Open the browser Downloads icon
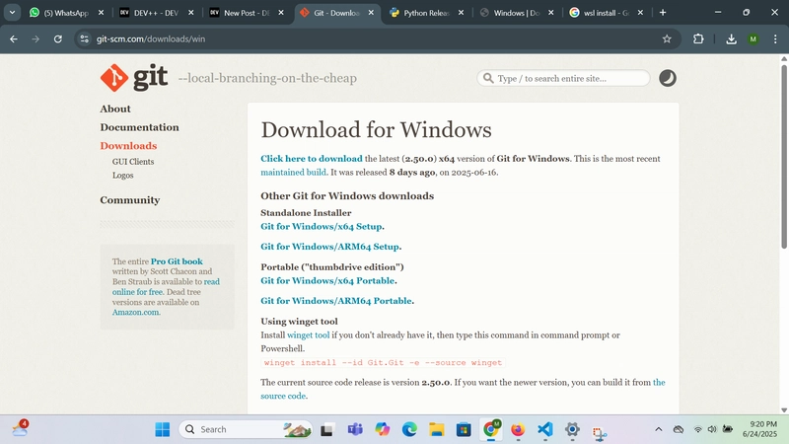Screen dimensions: 789x444 click(731, 38)
